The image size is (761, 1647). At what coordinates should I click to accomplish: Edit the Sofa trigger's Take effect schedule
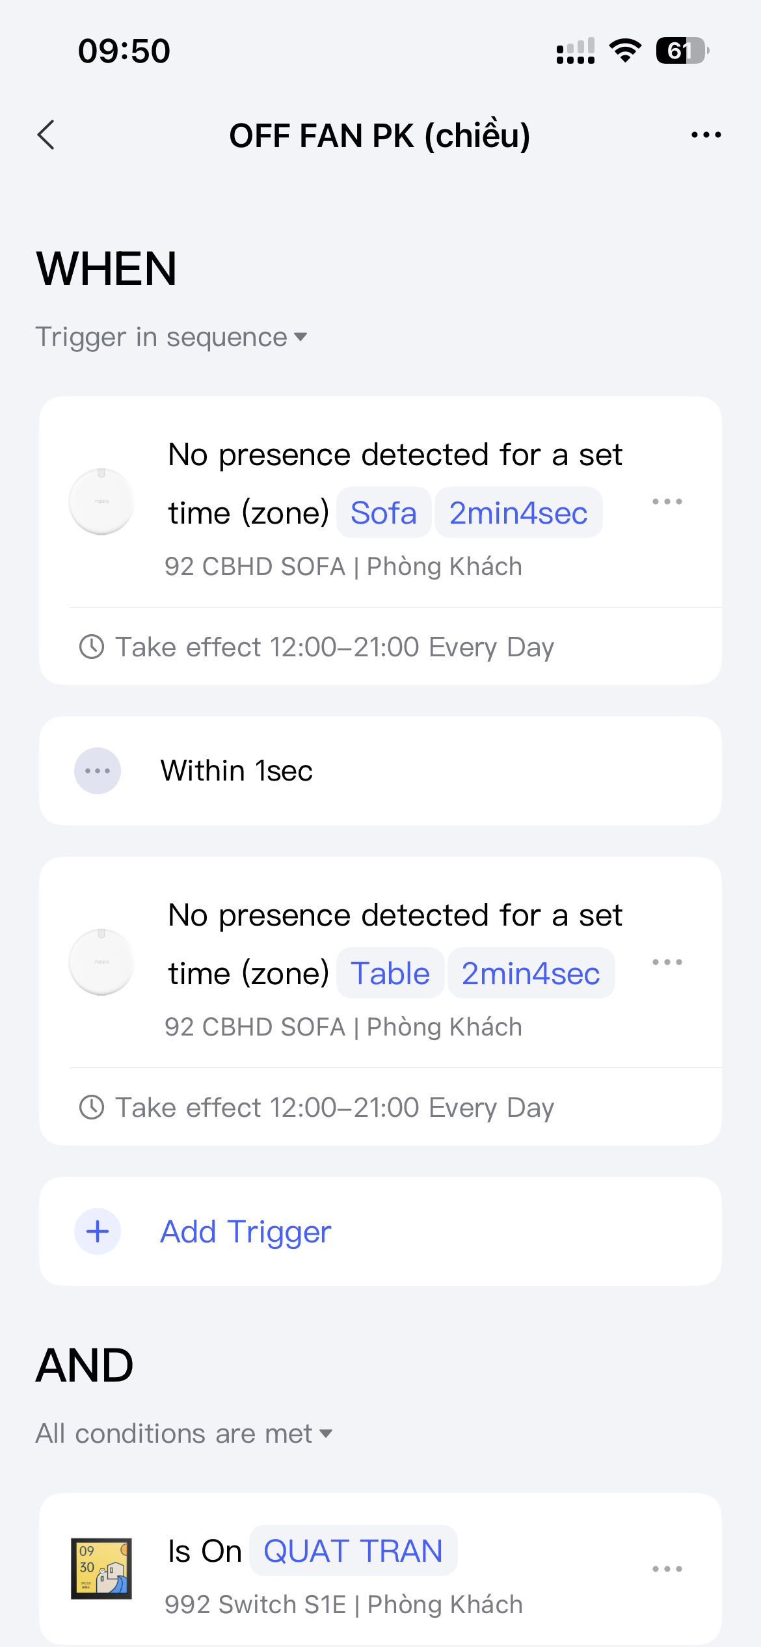point(317,647)
